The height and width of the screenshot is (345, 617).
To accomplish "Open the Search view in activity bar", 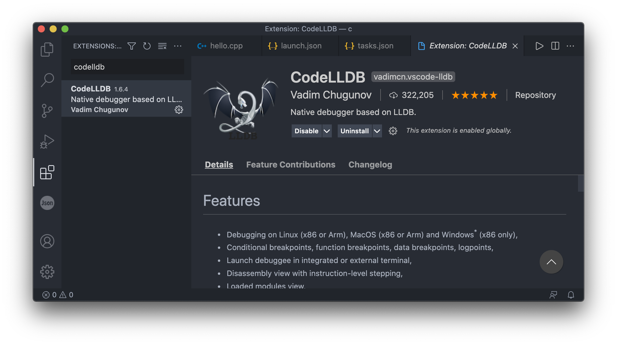I will (x=47, y=80).
